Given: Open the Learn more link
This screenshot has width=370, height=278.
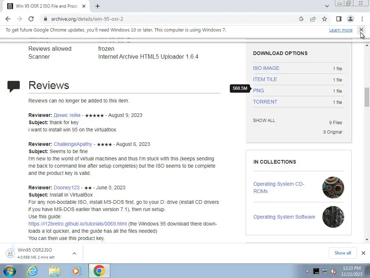Looking at the screenshot, I should [341, 30].
